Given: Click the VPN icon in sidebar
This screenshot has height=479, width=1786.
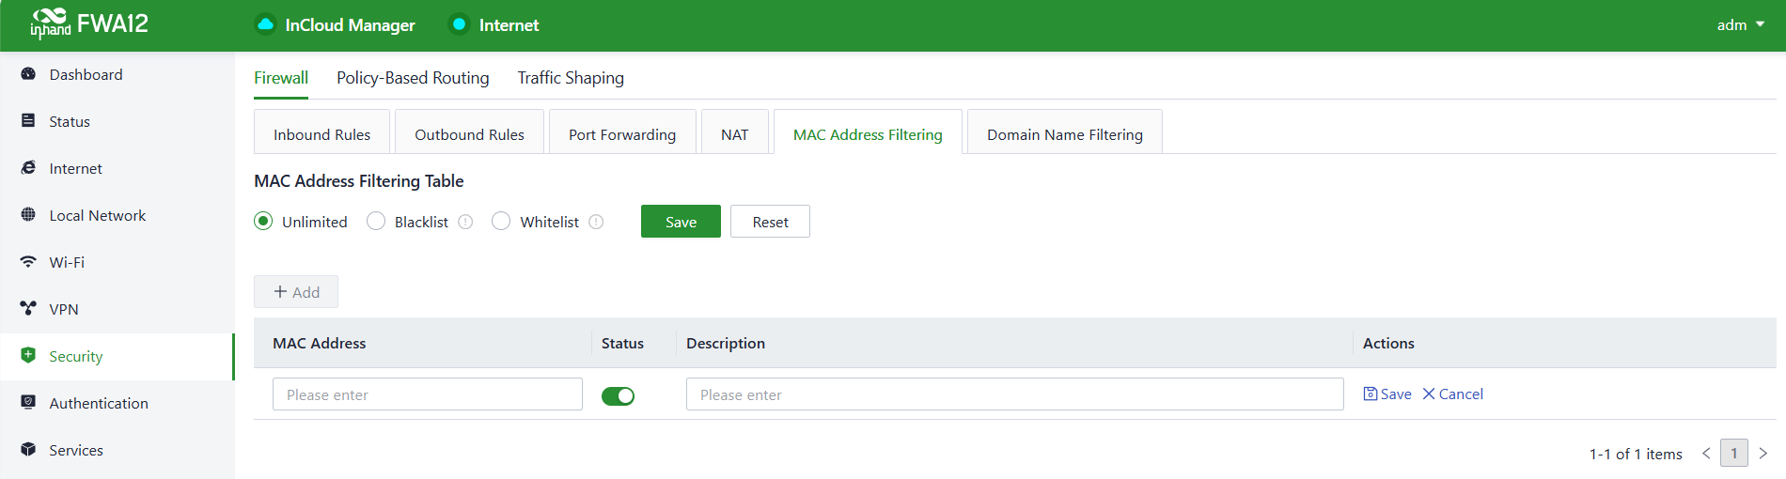Looking at the screenshot, I should [x=28, y=309].
